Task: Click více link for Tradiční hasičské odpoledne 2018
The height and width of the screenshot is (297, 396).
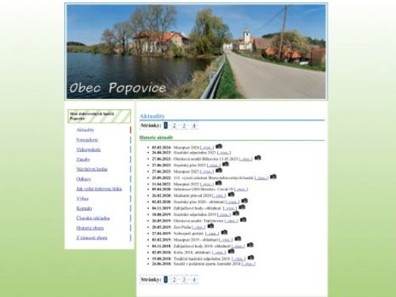Action: (238, 259)
